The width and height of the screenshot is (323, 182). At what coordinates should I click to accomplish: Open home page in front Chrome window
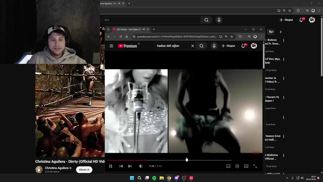[x=127, y=37]
